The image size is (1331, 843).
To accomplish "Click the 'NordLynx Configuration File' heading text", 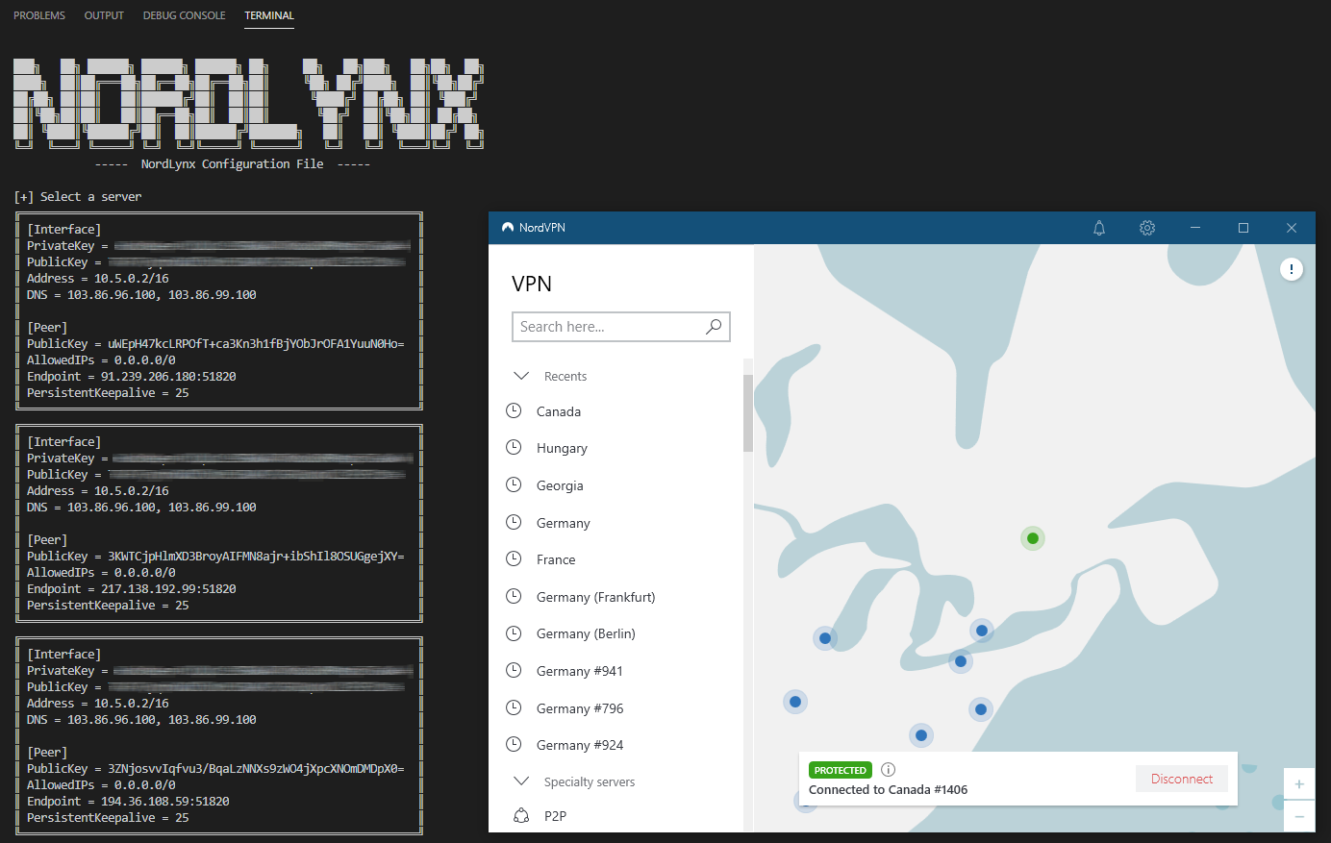I will 232,163.
